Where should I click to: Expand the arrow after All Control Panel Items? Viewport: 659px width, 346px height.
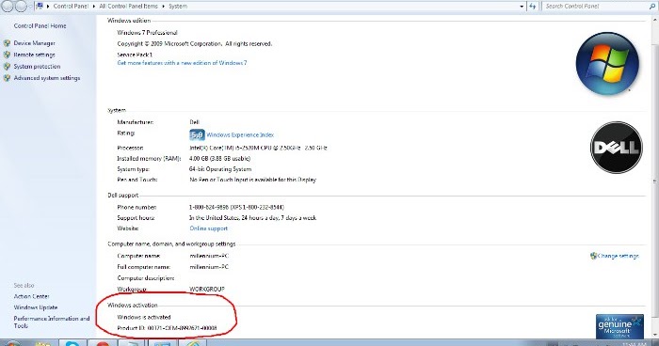click(163, 7)
